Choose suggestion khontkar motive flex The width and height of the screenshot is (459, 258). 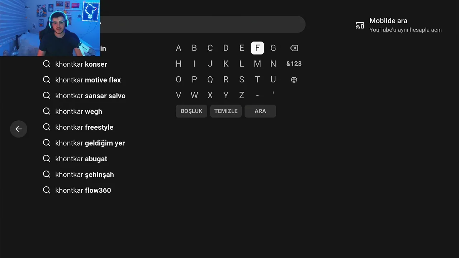(88, 80)
